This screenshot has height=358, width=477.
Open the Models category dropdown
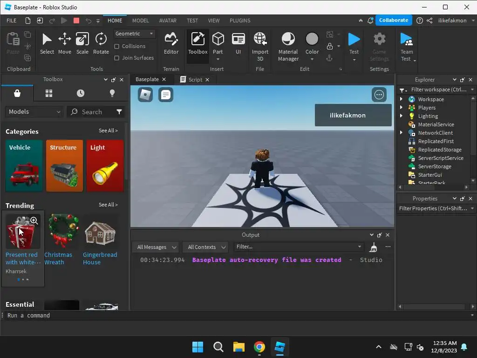(x=34, y=112)
